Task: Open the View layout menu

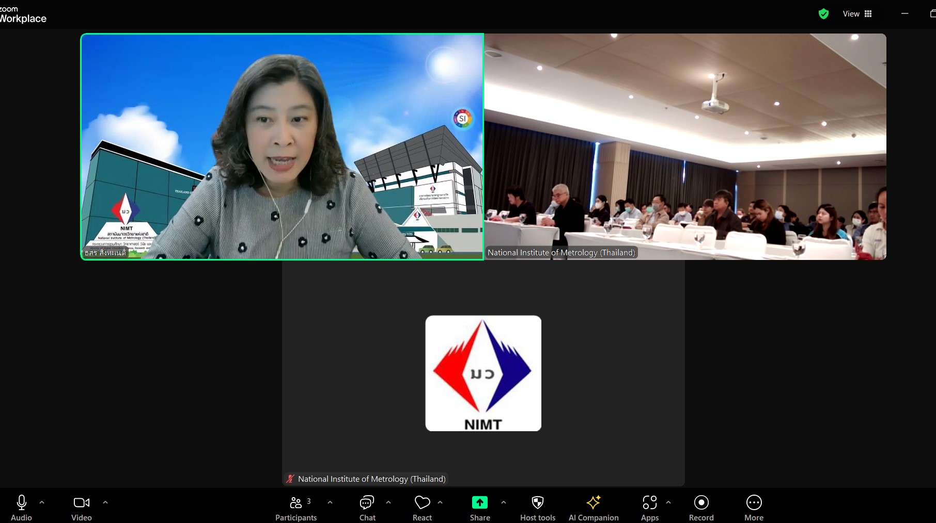Action: (857, 14)
